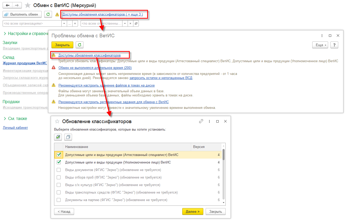Click запросить остатки и непогашенные ВСД link
Image resolution: width=345 pixels, height=220 pixels.
(161, 78)
